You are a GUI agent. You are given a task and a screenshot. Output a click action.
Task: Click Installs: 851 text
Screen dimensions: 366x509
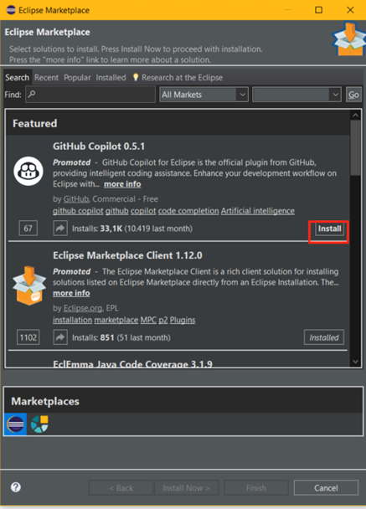click(93, 337)
